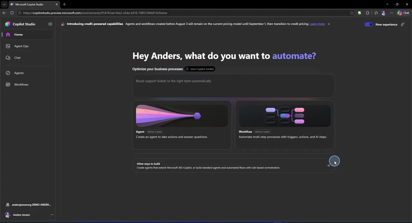This screenshot has height=223, width=412.
Task: Select the Agent creation card
Action: (x=182, y=125)
